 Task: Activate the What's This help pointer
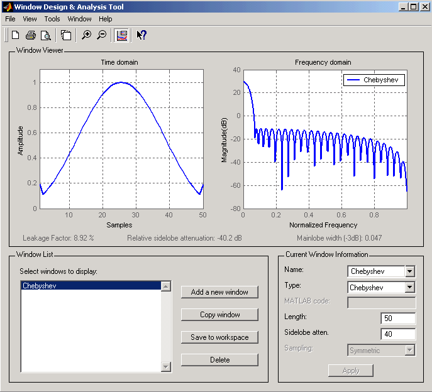pos(141,35)
